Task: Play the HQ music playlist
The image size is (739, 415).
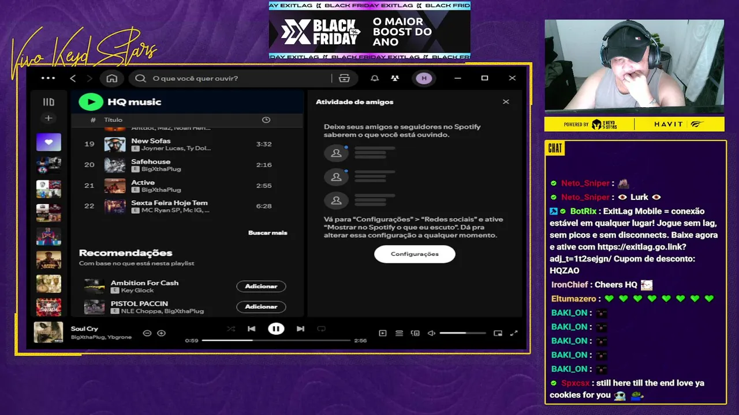Action: tap(91, 102)
